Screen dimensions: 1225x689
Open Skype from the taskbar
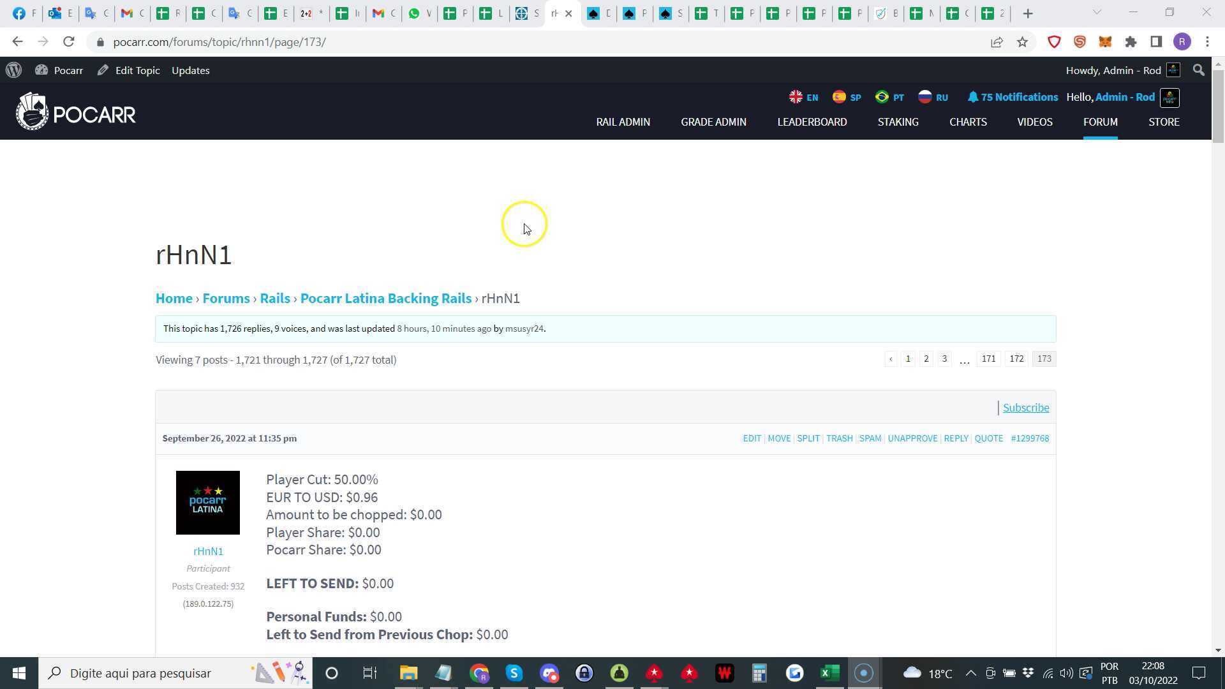pos(514,673)
